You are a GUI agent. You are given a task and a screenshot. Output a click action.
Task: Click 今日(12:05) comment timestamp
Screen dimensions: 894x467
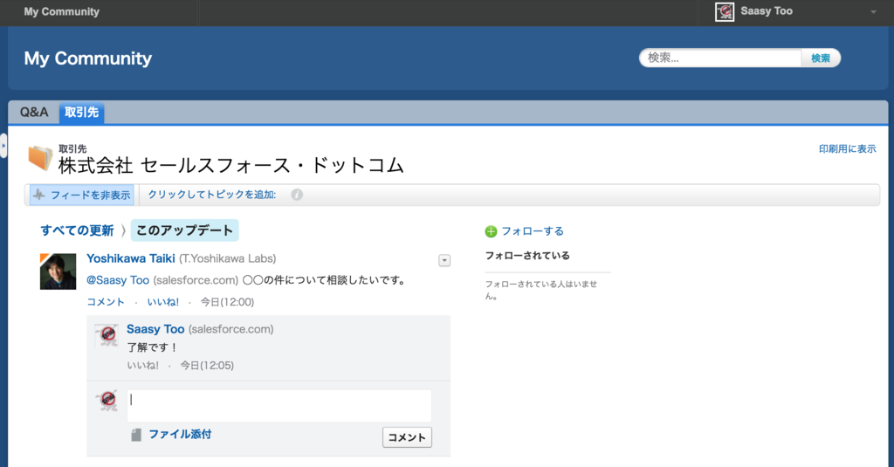click(x=207, y=366)
